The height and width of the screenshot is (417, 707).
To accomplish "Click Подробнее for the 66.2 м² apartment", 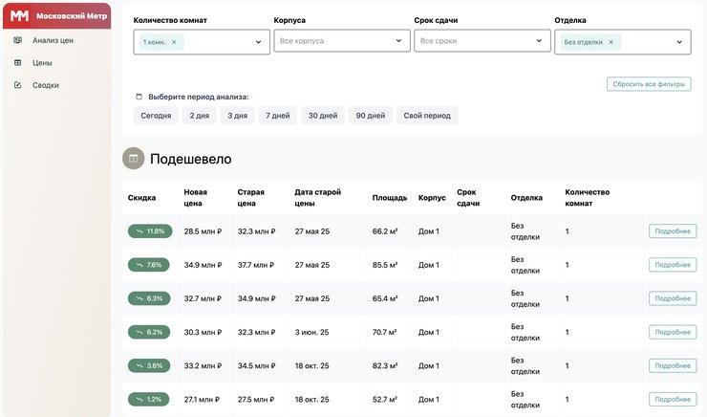I will point(673,231).
